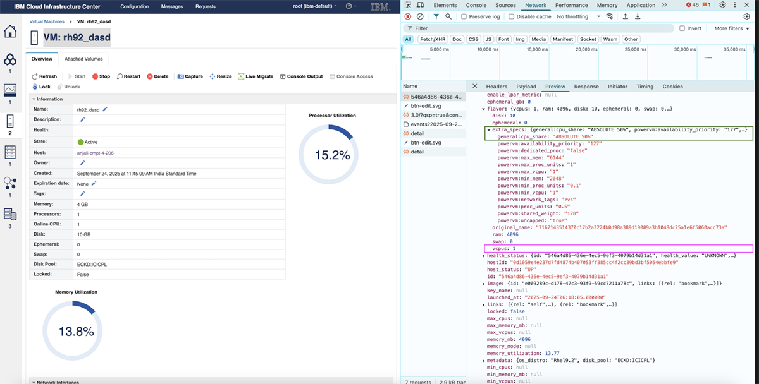Toggle the Disable cache checkbox

click(x=512, y=17)
